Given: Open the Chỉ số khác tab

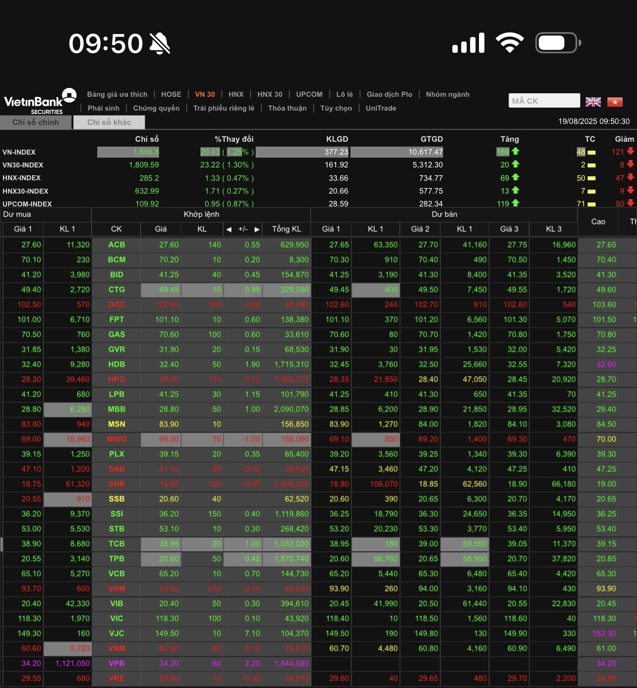Looking at the screenshot, I should (x=109, y=122).
